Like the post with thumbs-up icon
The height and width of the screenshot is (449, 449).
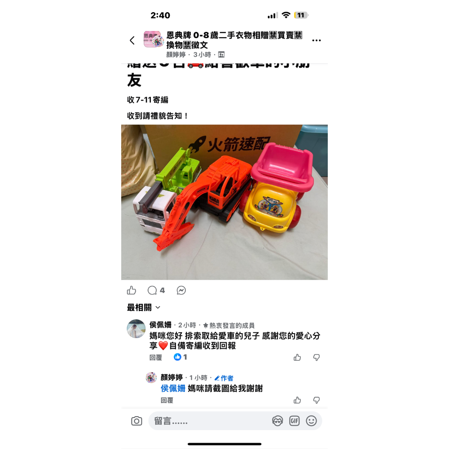click(132, 290)
